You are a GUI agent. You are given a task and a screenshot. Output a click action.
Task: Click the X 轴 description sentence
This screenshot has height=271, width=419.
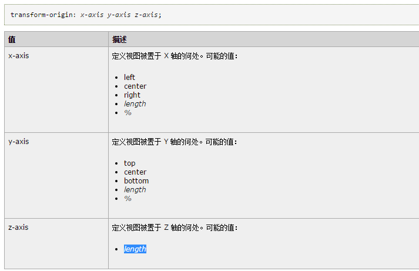point(175,56)
